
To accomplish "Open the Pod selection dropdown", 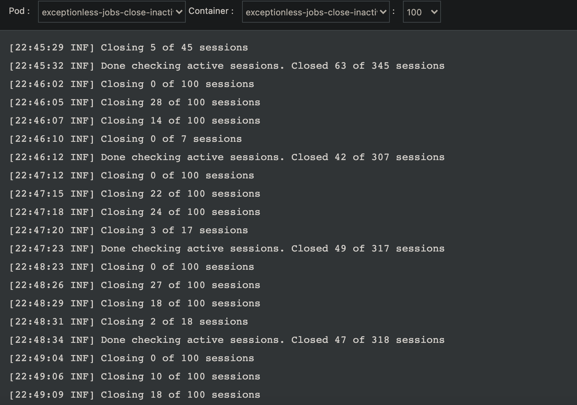I will coord(112,12).
